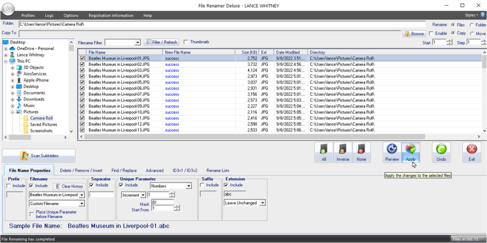Select the Move radio button
The height and width of the screenshot is (243, 487).
[x=472, y=33]
